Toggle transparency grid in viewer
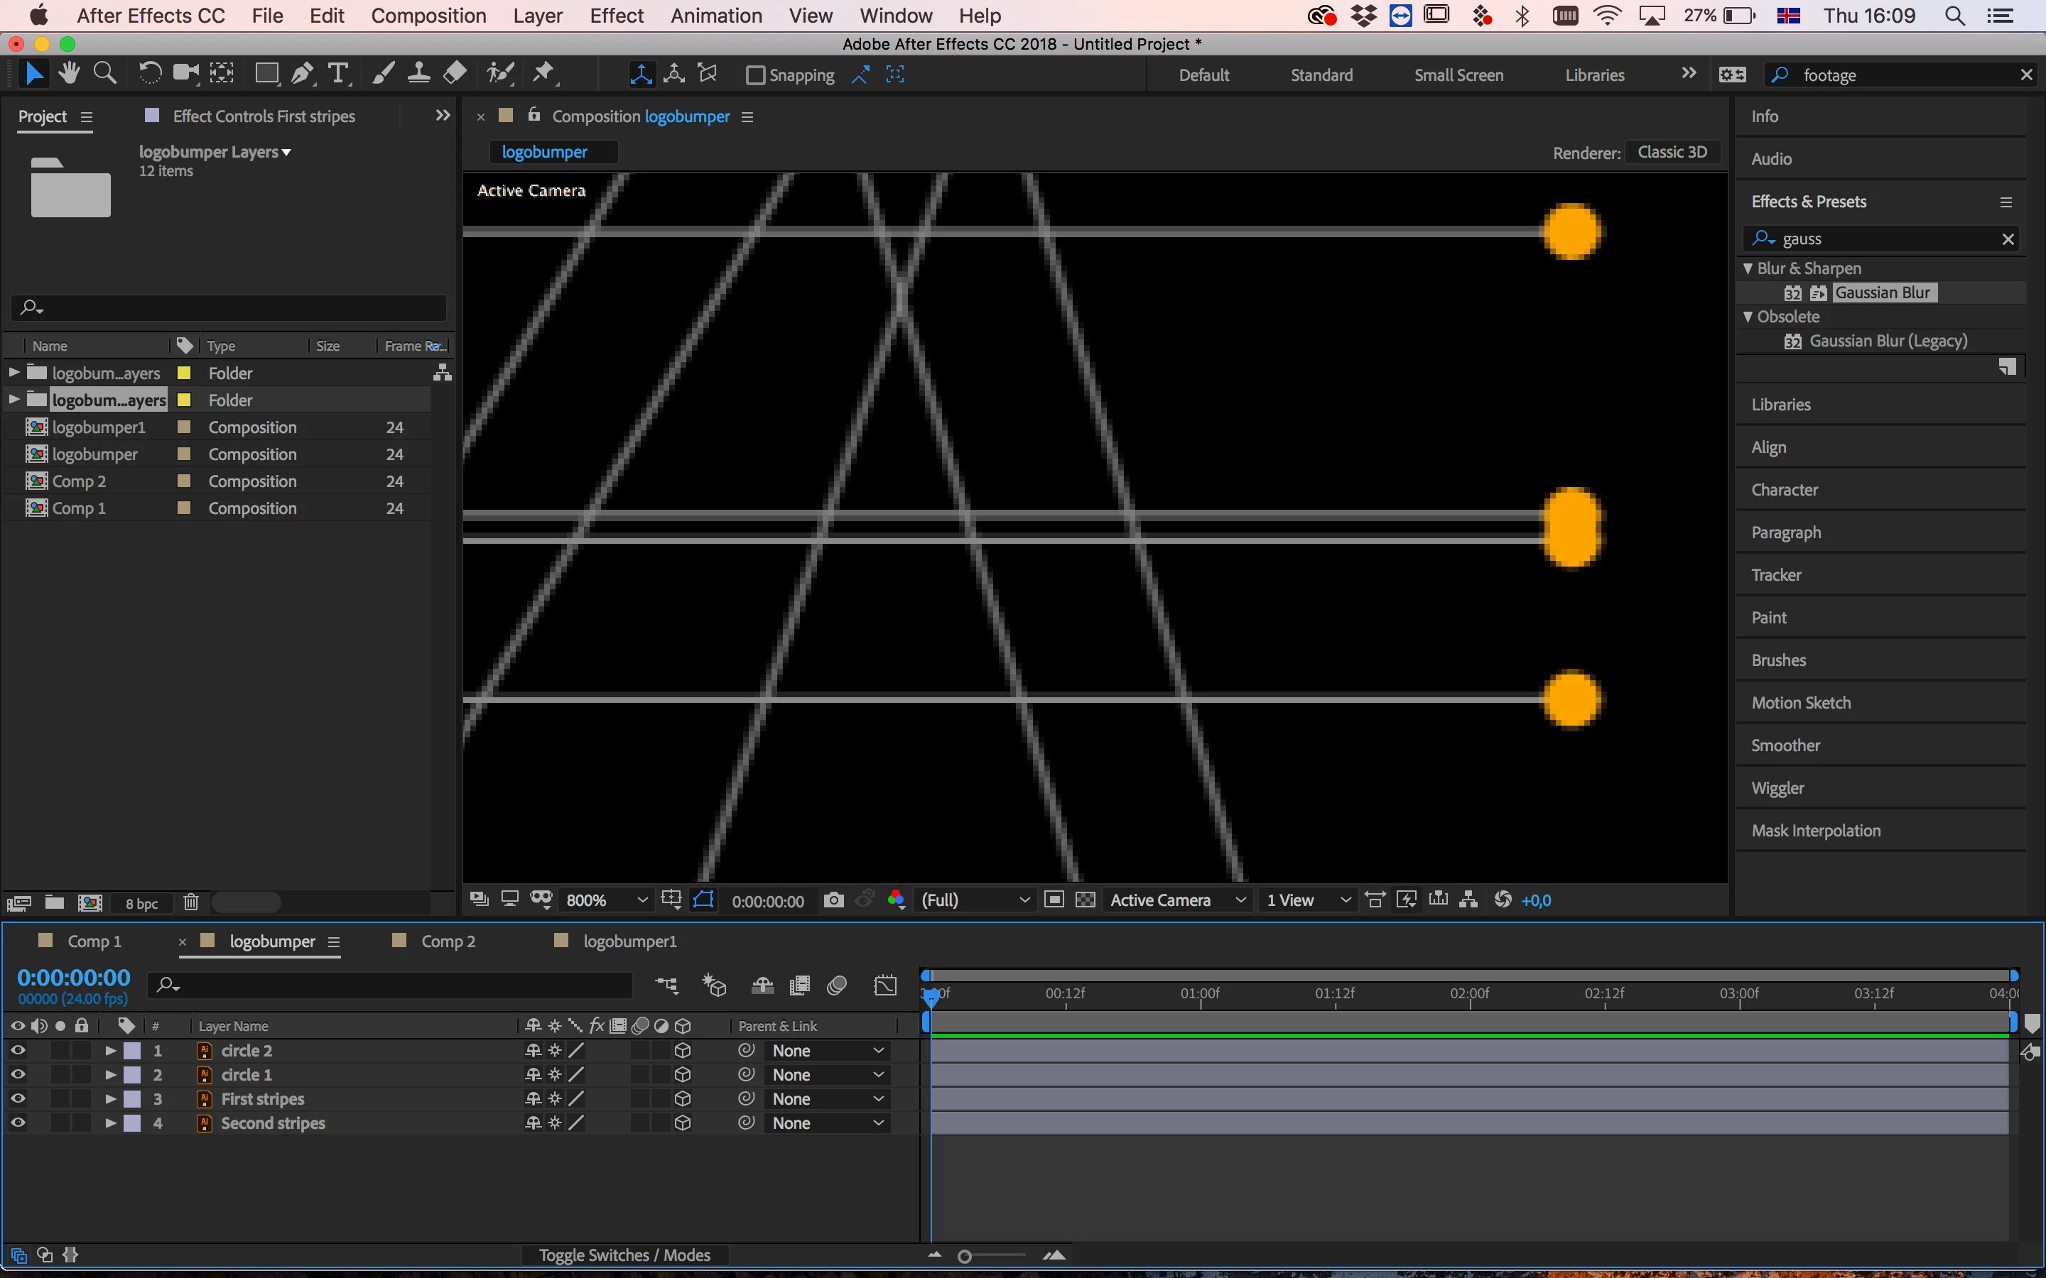 1086,900
